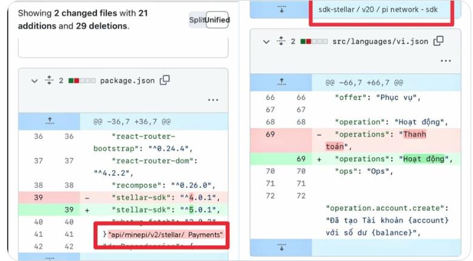473x261 pixels.
Task: Click "operation": "Hoạt động" line 68
Action: coord(355,122)
